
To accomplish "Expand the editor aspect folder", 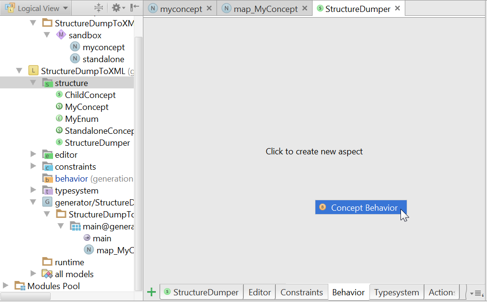I will tap(33, 155).
